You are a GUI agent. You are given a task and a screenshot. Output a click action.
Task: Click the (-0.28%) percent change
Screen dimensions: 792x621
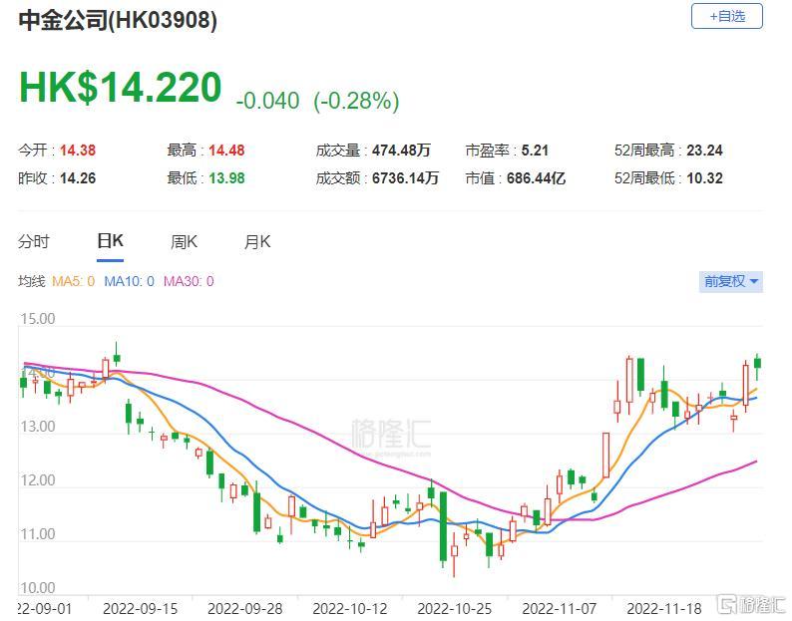point(356,101)
